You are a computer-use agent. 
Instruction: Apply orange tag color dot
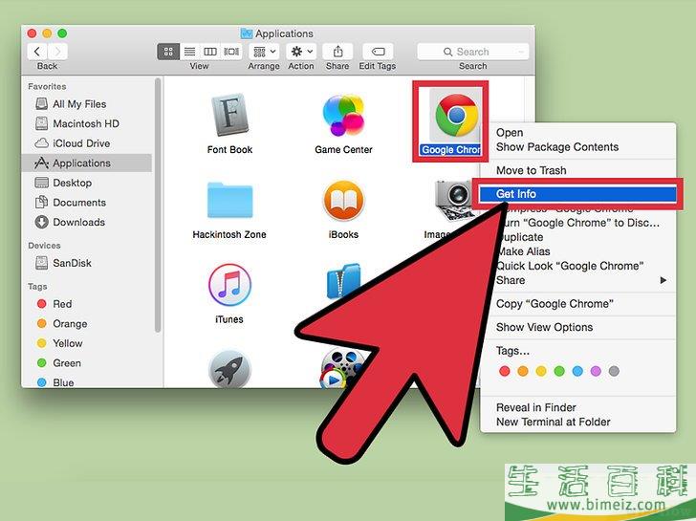point(523,371)
